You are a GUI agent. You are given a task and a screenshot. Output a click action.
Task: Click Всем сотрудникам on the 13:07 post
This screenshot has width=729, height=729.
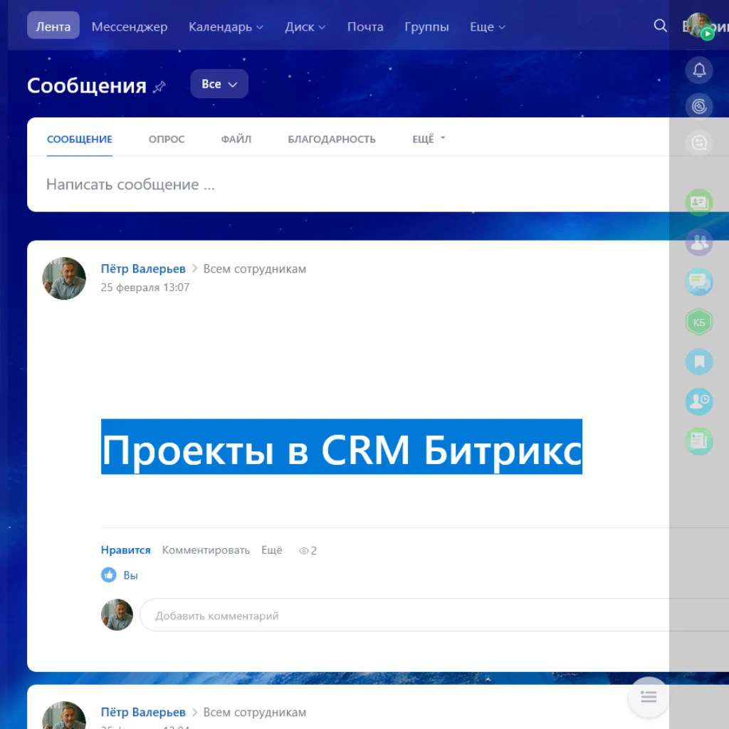point(255,268)
